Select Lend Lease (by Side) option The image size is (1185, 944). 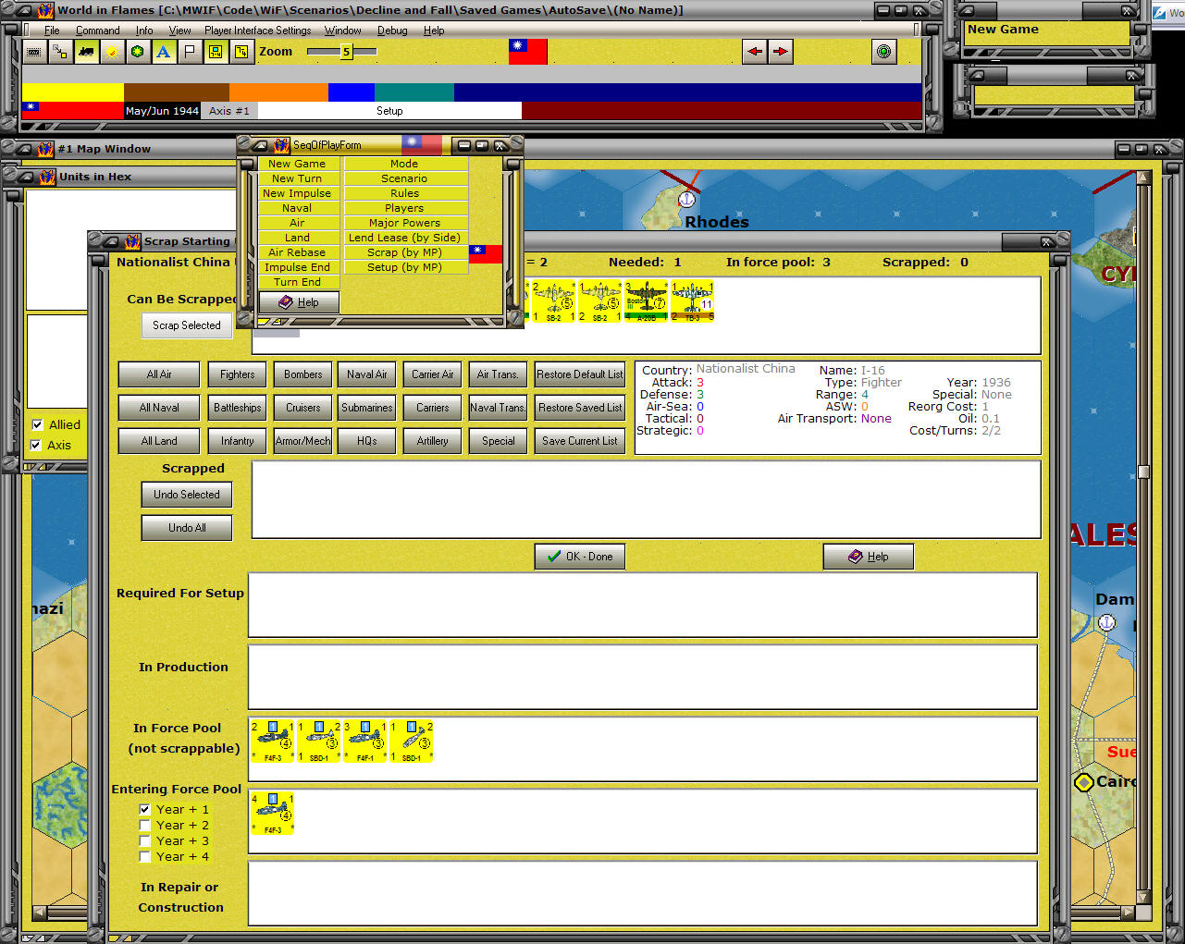405,237
